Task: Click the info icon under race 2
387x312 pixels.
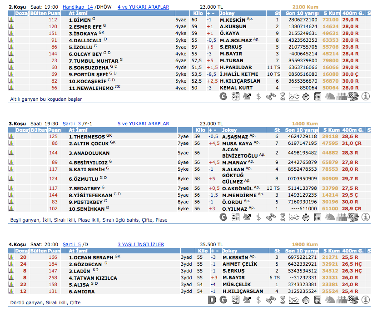Action: [365, 96]
